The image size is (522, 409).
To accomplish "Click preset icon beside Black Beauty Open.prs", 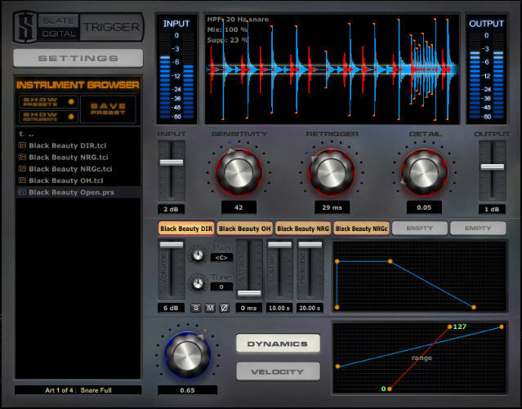I will point(22,192).
